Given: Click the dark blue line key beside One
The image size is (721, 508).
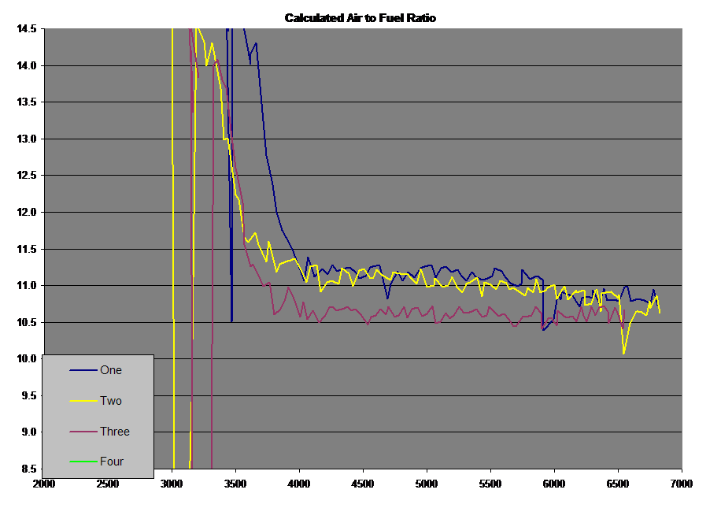Looking at the screenshot, I should (83, 370).
